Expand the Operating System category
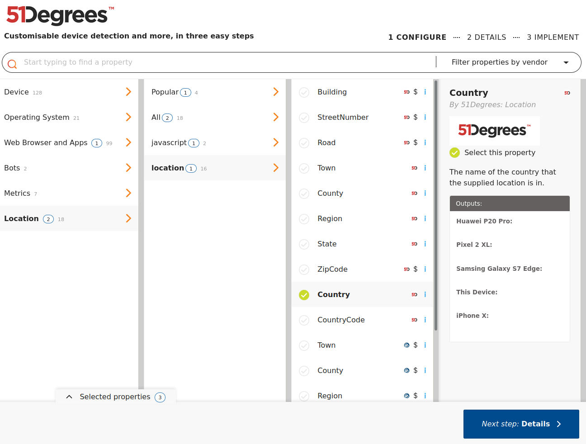Viewport: 586px width, 444px height. (x=69, y=117)
